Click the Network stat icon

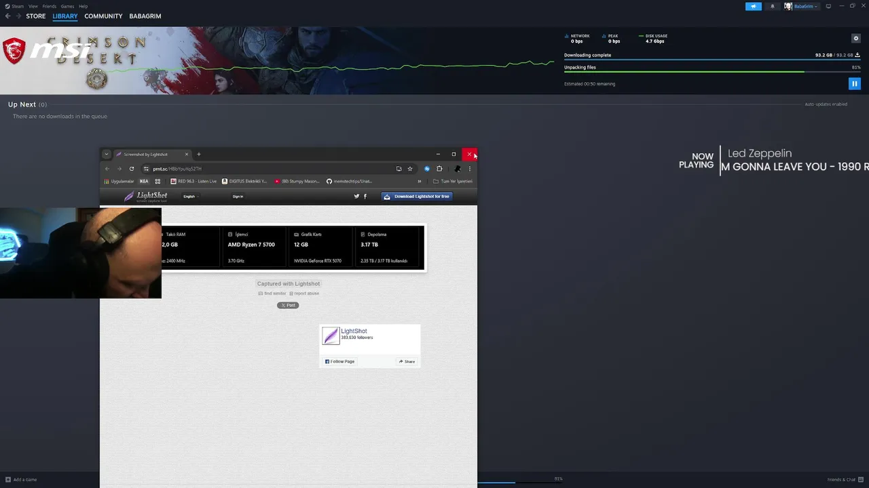(567, 36)
